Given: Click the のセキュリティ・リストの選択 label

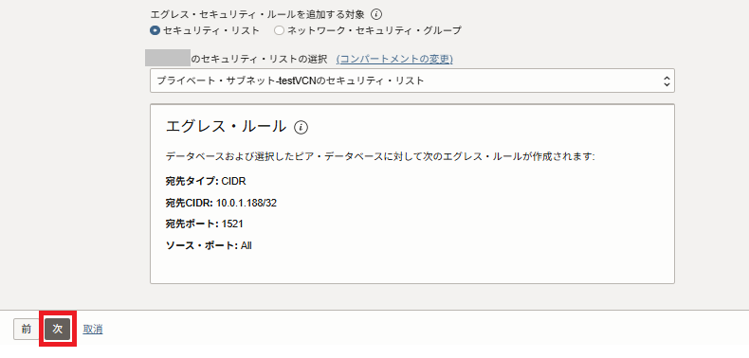Looking at the screenshot, I should point(260,59).
